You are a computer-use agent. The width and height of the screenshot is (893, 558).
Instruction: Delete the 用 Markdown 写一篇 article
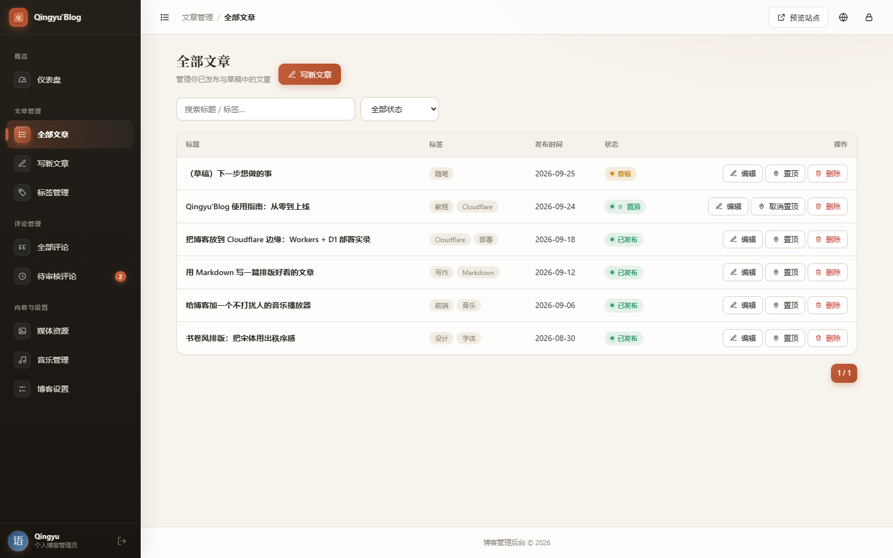coord(828,272)
